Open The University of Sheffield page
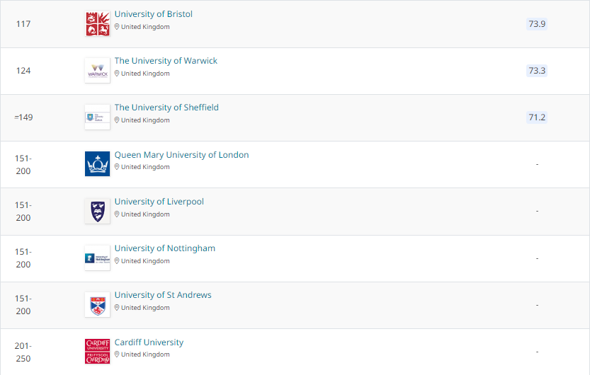This screenshot has height=375, width=590. [166, 108]
